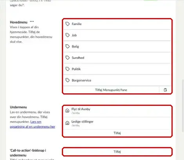Viewport: 184px width, 160px height.
Task: Click the /avnby path under Flyt til Avnby
Action: [x=76, y=113]
